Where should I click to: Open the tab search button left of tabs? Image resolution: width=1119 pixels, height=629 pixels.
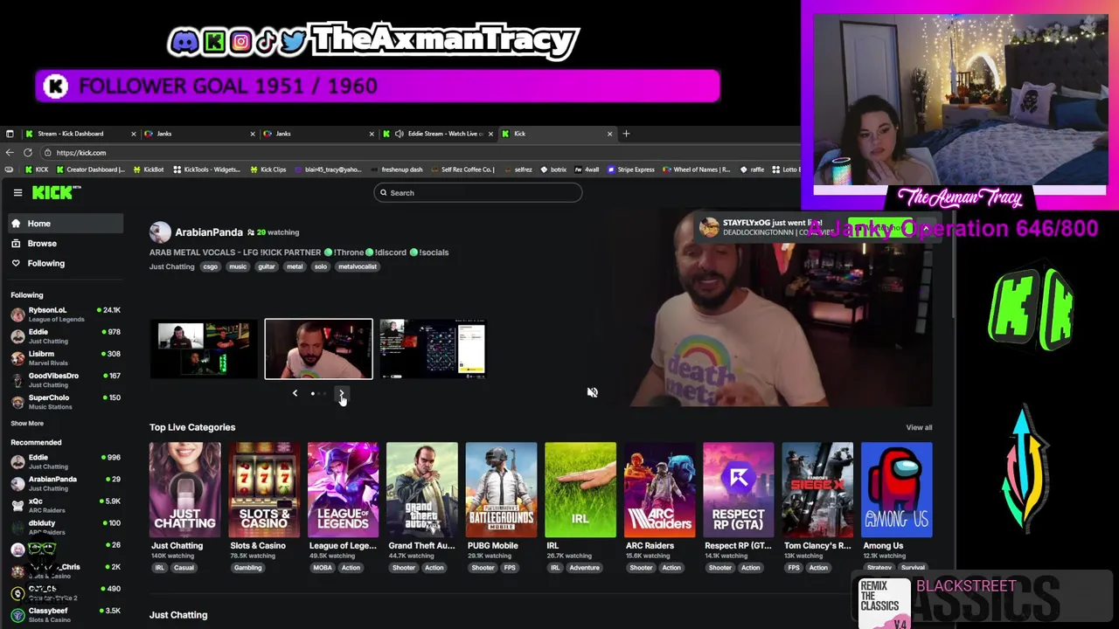click(10, 134)
